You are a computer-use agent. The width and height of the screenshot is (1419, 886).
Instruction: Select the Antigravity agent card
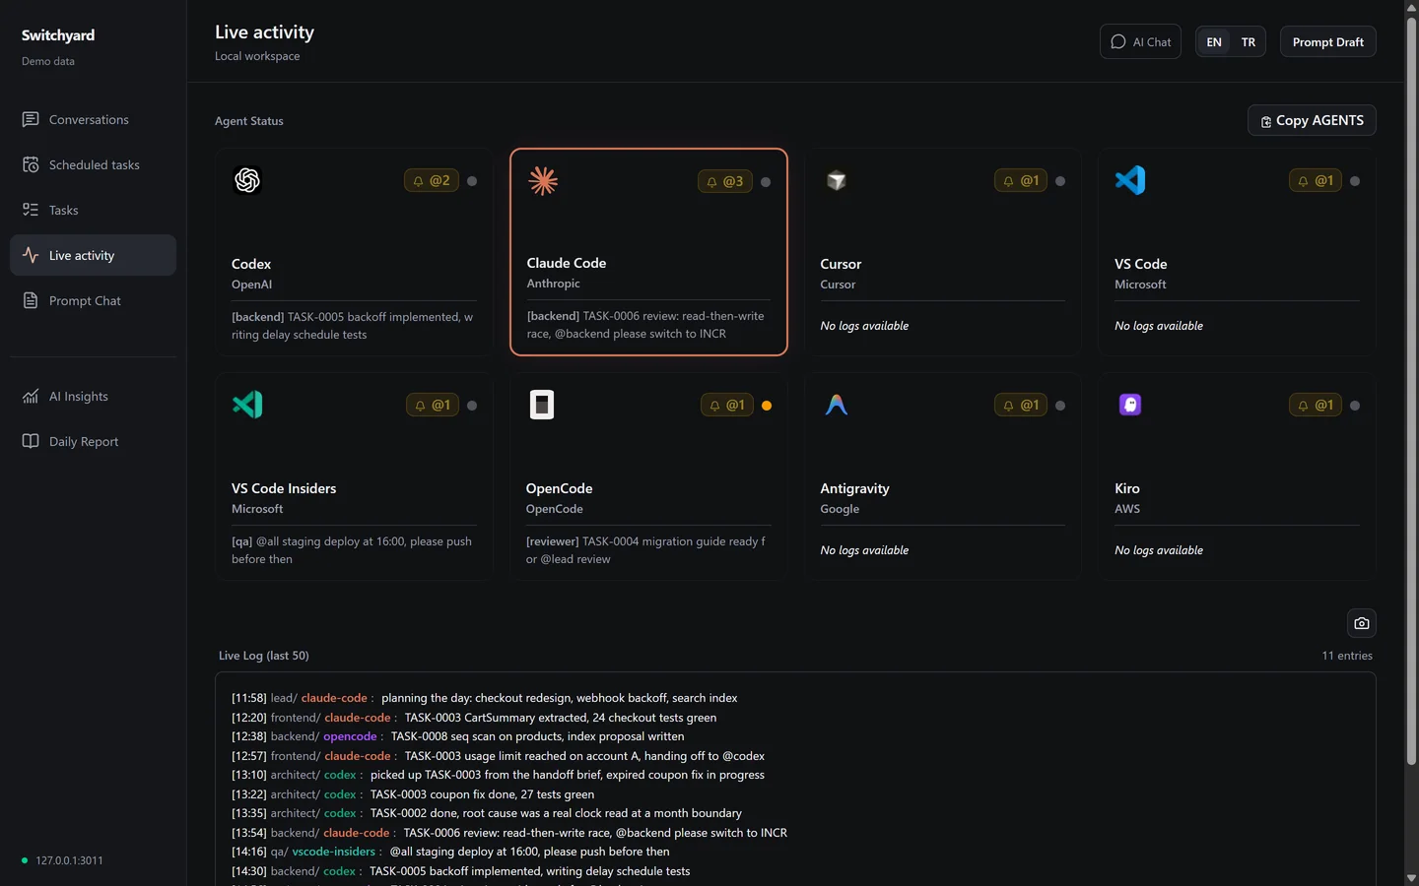[x=943, y=476]
